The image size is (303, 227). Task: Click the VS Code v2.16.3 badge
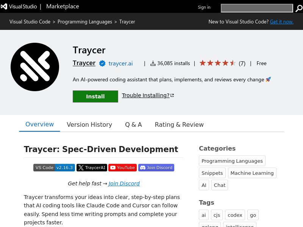[x=54, y=168]
